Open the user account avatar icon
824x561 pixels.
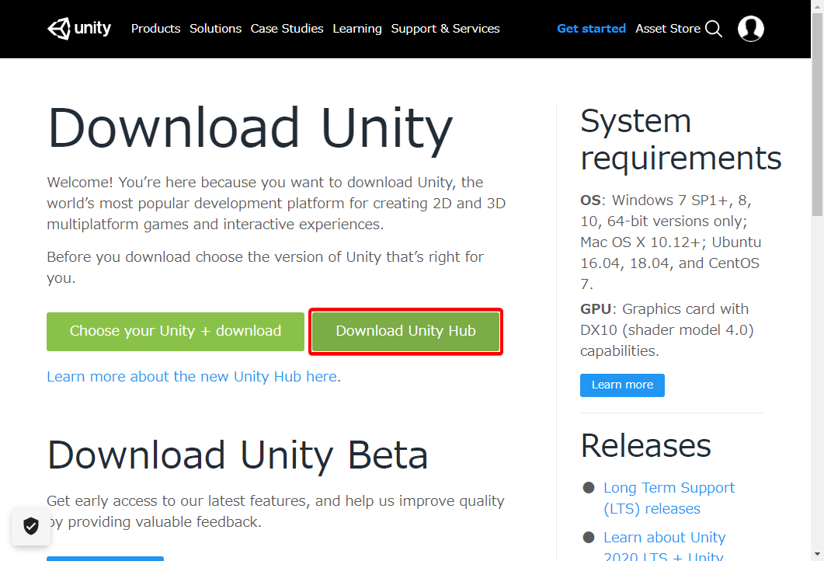[x=750, y=28]
